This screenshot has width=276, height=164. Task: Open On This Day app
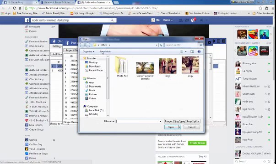point(35,144)
